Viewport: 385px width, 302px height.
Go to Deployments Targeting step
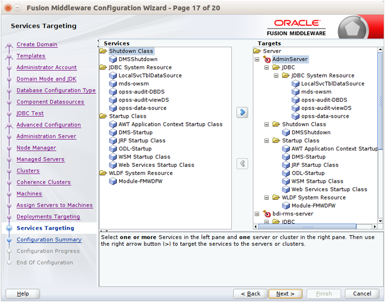(48, 217)
